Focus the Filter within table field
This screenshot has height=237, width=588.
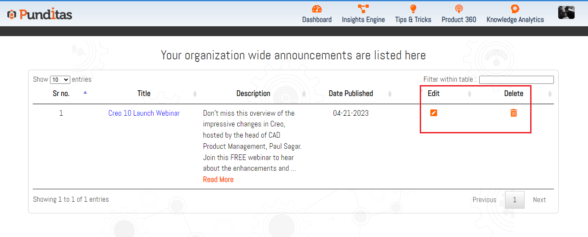tap(516, 80)
